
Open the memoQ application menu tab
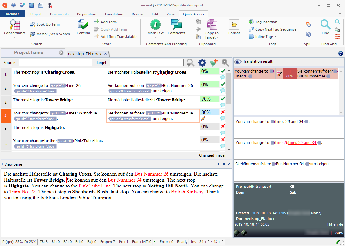tap(13, 14)
